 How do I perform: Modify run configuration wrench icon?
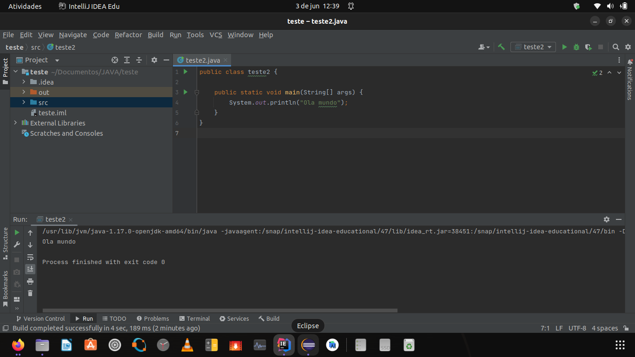(x=17, y=245)
